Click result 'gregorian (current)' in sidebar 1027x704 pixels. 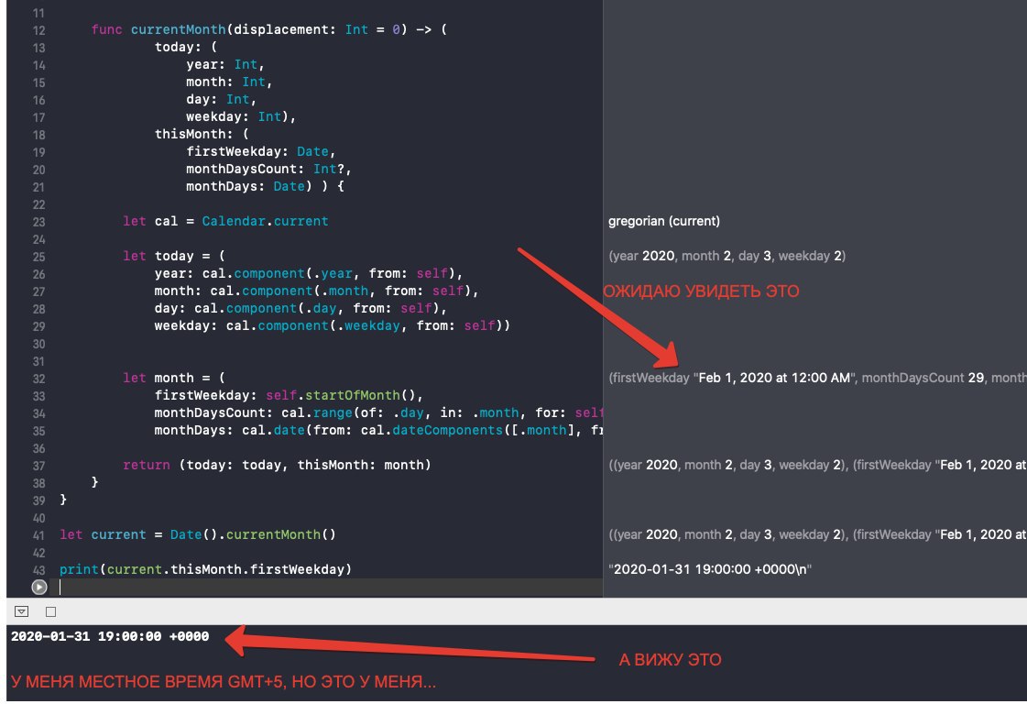[664, 221]
